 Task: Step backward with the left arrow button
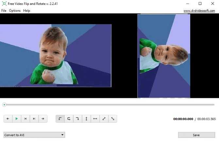pyautogui.click(x=8, y=119)
